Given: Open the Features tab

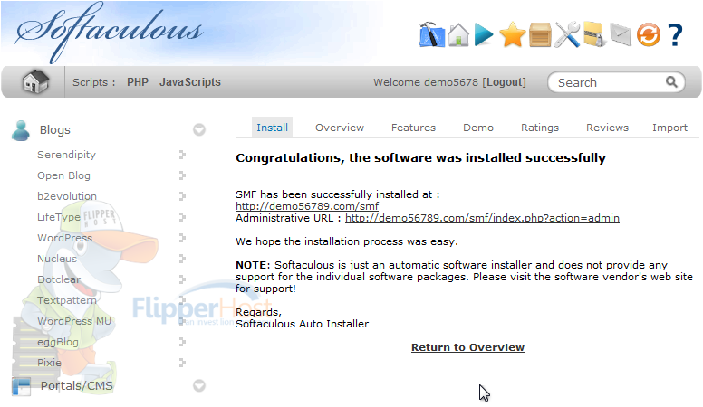Looking at the screenshot, I should pyautogui.click(x=413, y=128).
